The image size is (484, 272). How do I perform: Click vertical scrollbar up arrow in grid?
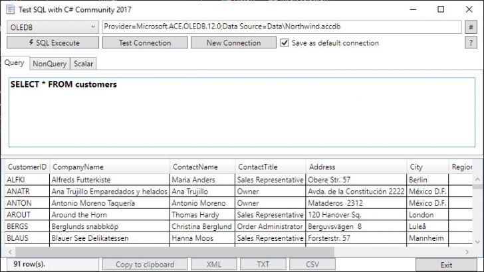click(477, 179)
